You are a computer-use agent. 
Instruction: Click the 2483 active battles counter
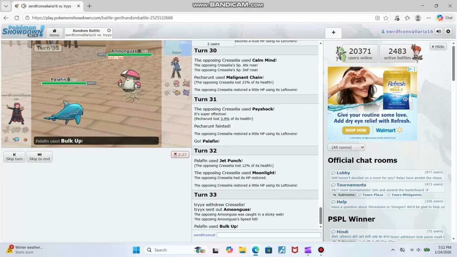[x=397, y=54]
